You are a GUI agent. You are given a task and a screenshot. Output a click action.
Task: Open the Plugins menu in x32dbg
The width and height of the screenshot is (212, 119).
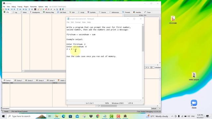(x=26, y=7)
